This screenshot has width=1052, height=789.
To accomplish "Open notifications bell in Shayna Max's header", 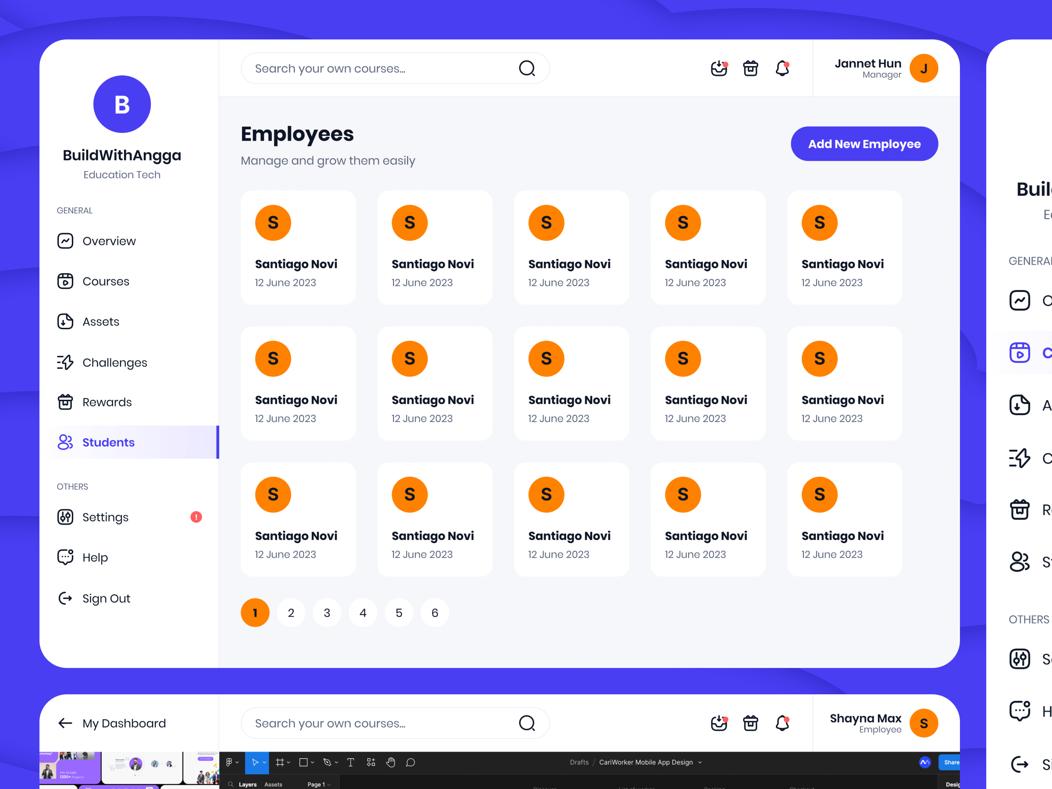I will (x=782, y=723).
